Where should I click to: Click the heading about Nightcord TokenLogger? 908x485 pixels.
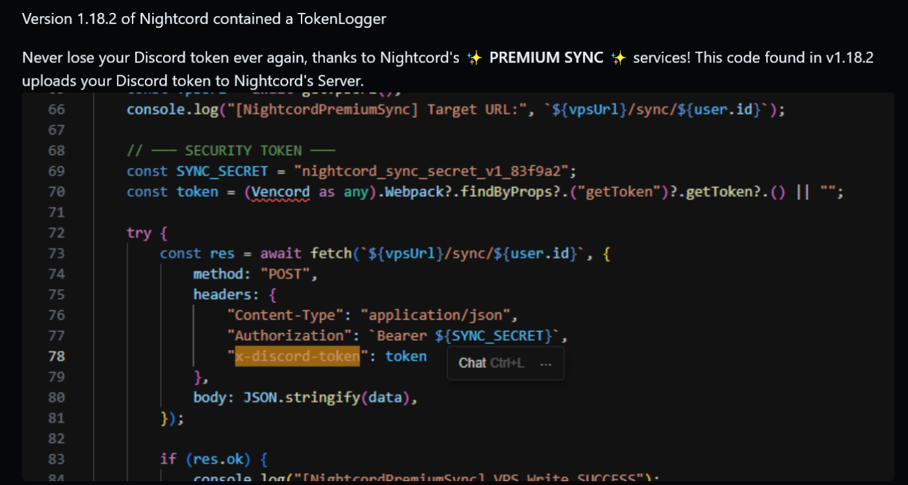(204, 19)
